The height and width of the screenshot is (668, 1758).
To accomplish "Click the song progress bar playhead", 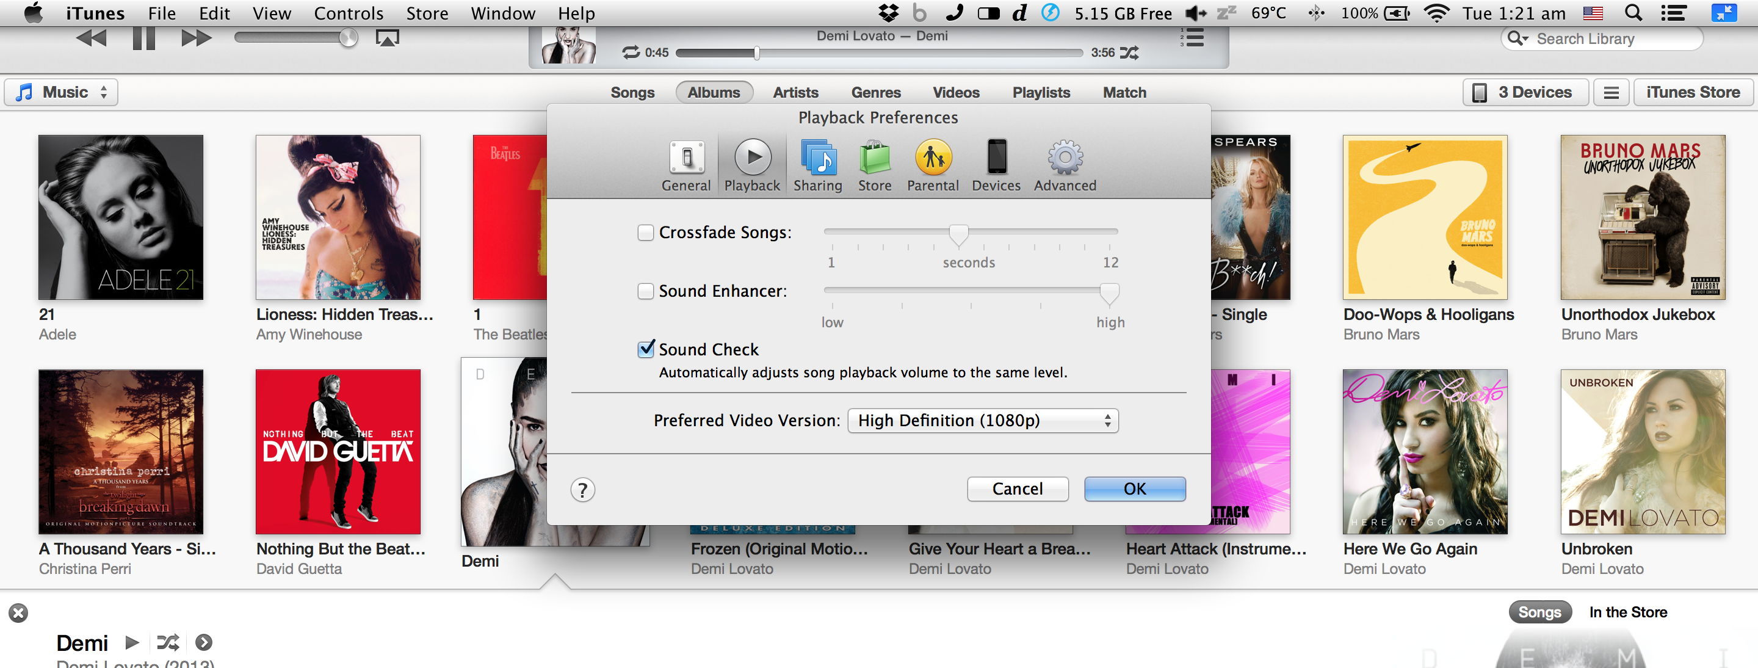I will tap(757, 53).
